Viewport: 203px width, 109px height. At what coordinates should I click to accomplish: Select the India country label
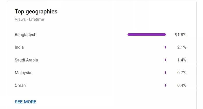[x=19, y=47]
